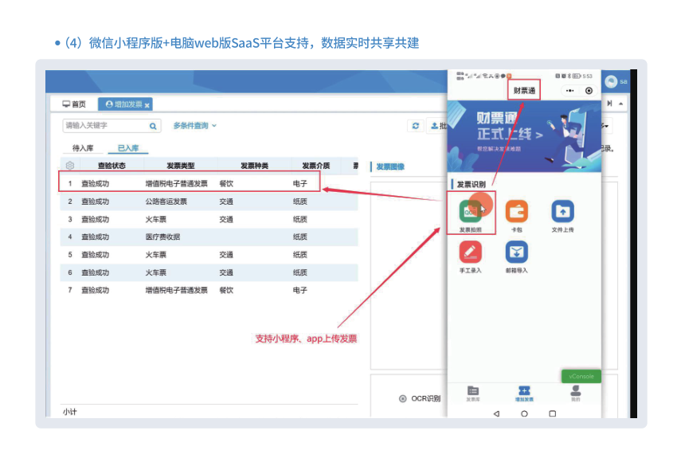The height and width of the screenshot is (454, 677).
Task: Open the 卡包 wallet icon
Action: tap(517, 211)
